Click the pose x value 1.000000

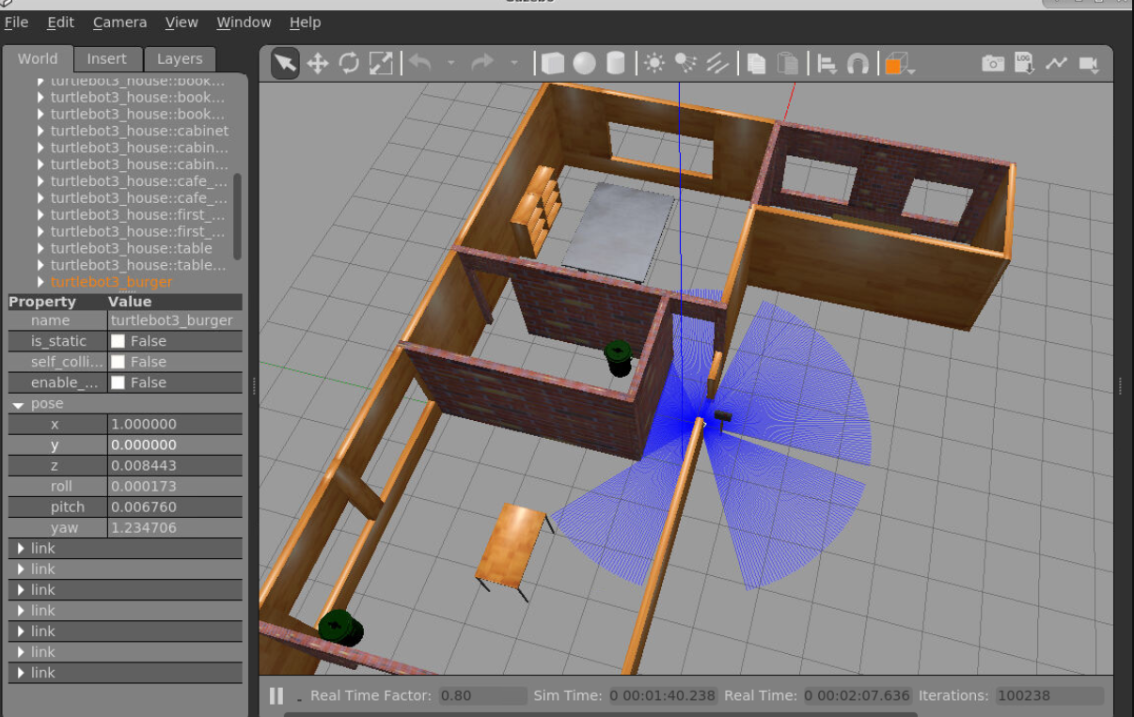175,424
